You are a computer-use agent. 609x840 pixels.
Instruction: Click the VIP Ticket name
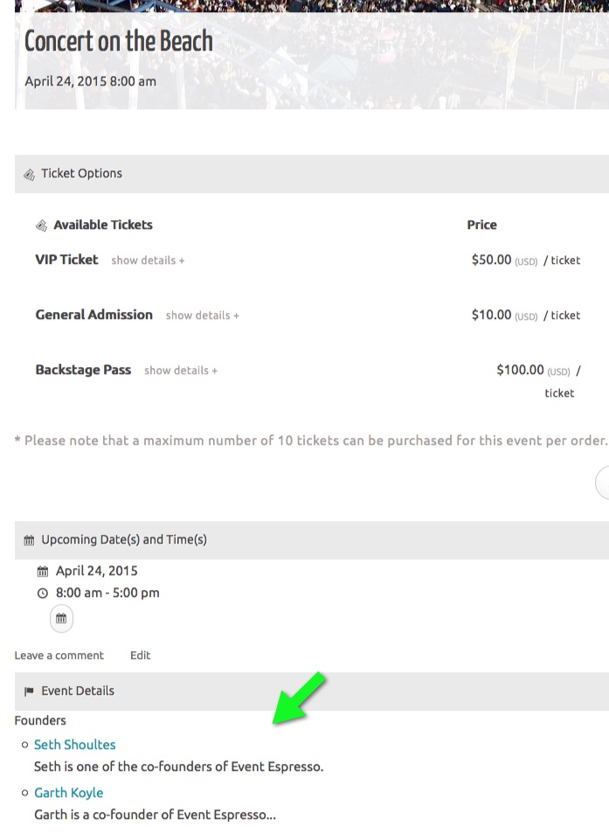[67, 260]
